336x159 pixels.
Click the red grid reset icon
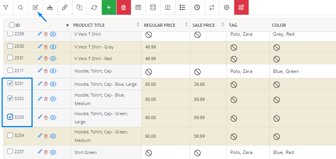point(242,7)
